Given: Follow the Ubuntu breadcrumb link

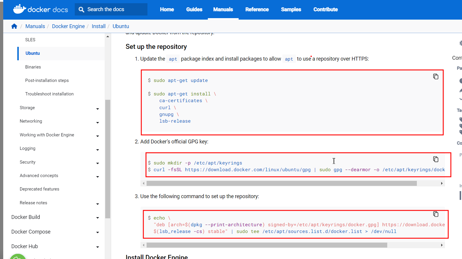Looking at the screenshot, I should click(121, 26).
